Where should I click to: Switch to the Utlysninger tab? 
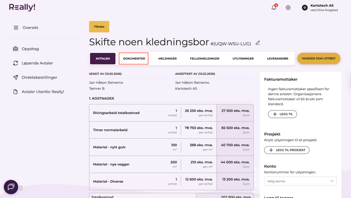tap(243, 59)
